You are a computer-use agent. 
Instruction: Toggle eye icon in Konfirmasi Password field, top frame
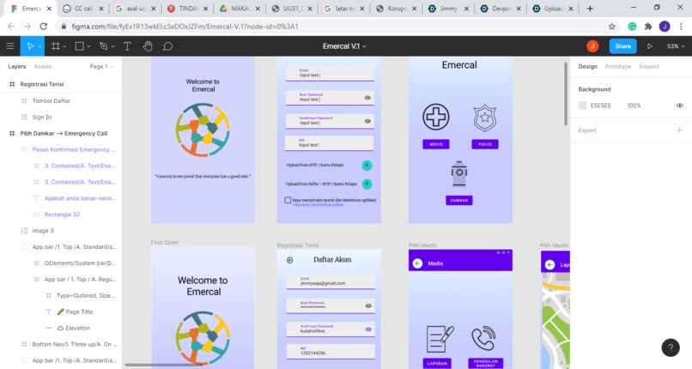[x=367, y=121]
